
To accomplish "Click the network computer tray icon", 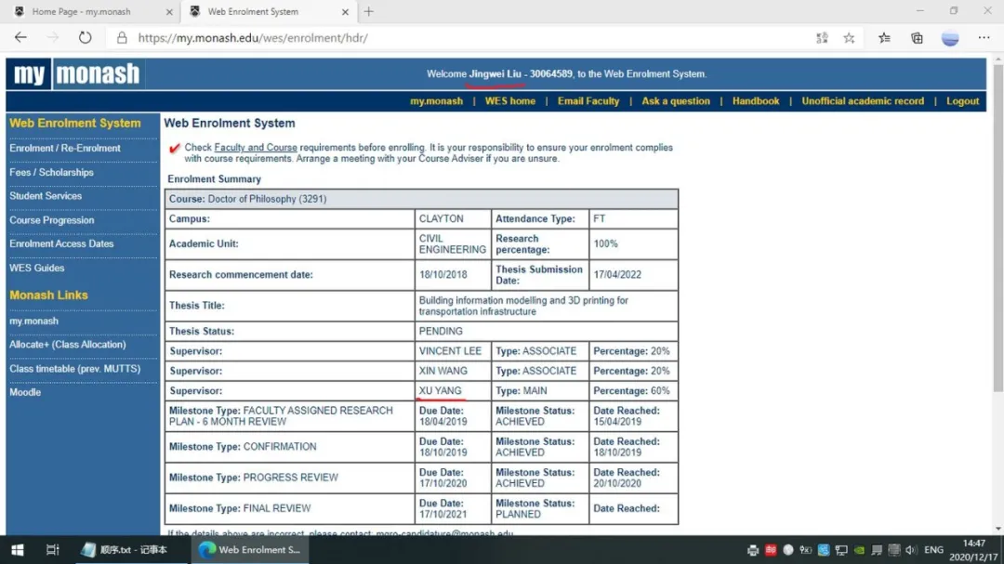I will click(x=841, y=550).
